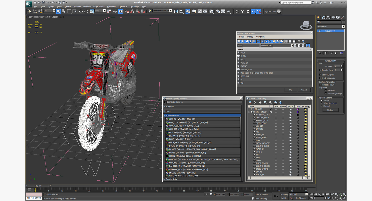Select the When Rendering radio button

(321, 103)
